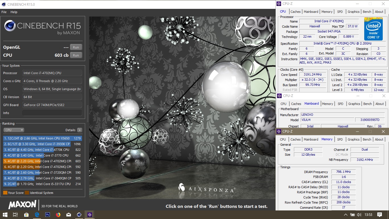Select ranking row Intel Core i5-3317U
Image resolution: width=389 pixels, height=219 pixels.
[x=43, y=184]
